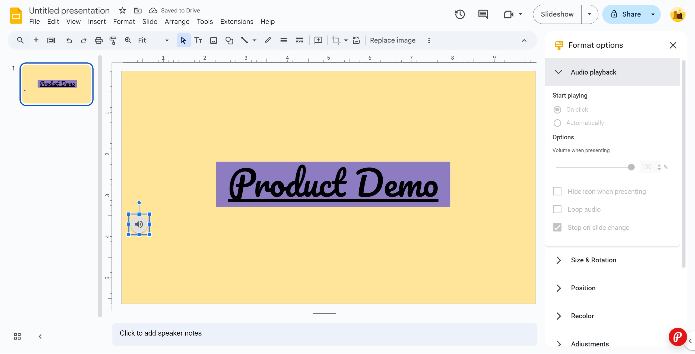Click the audio speaker icon on slide
695x354 pixels.
[x=139, y=224]
